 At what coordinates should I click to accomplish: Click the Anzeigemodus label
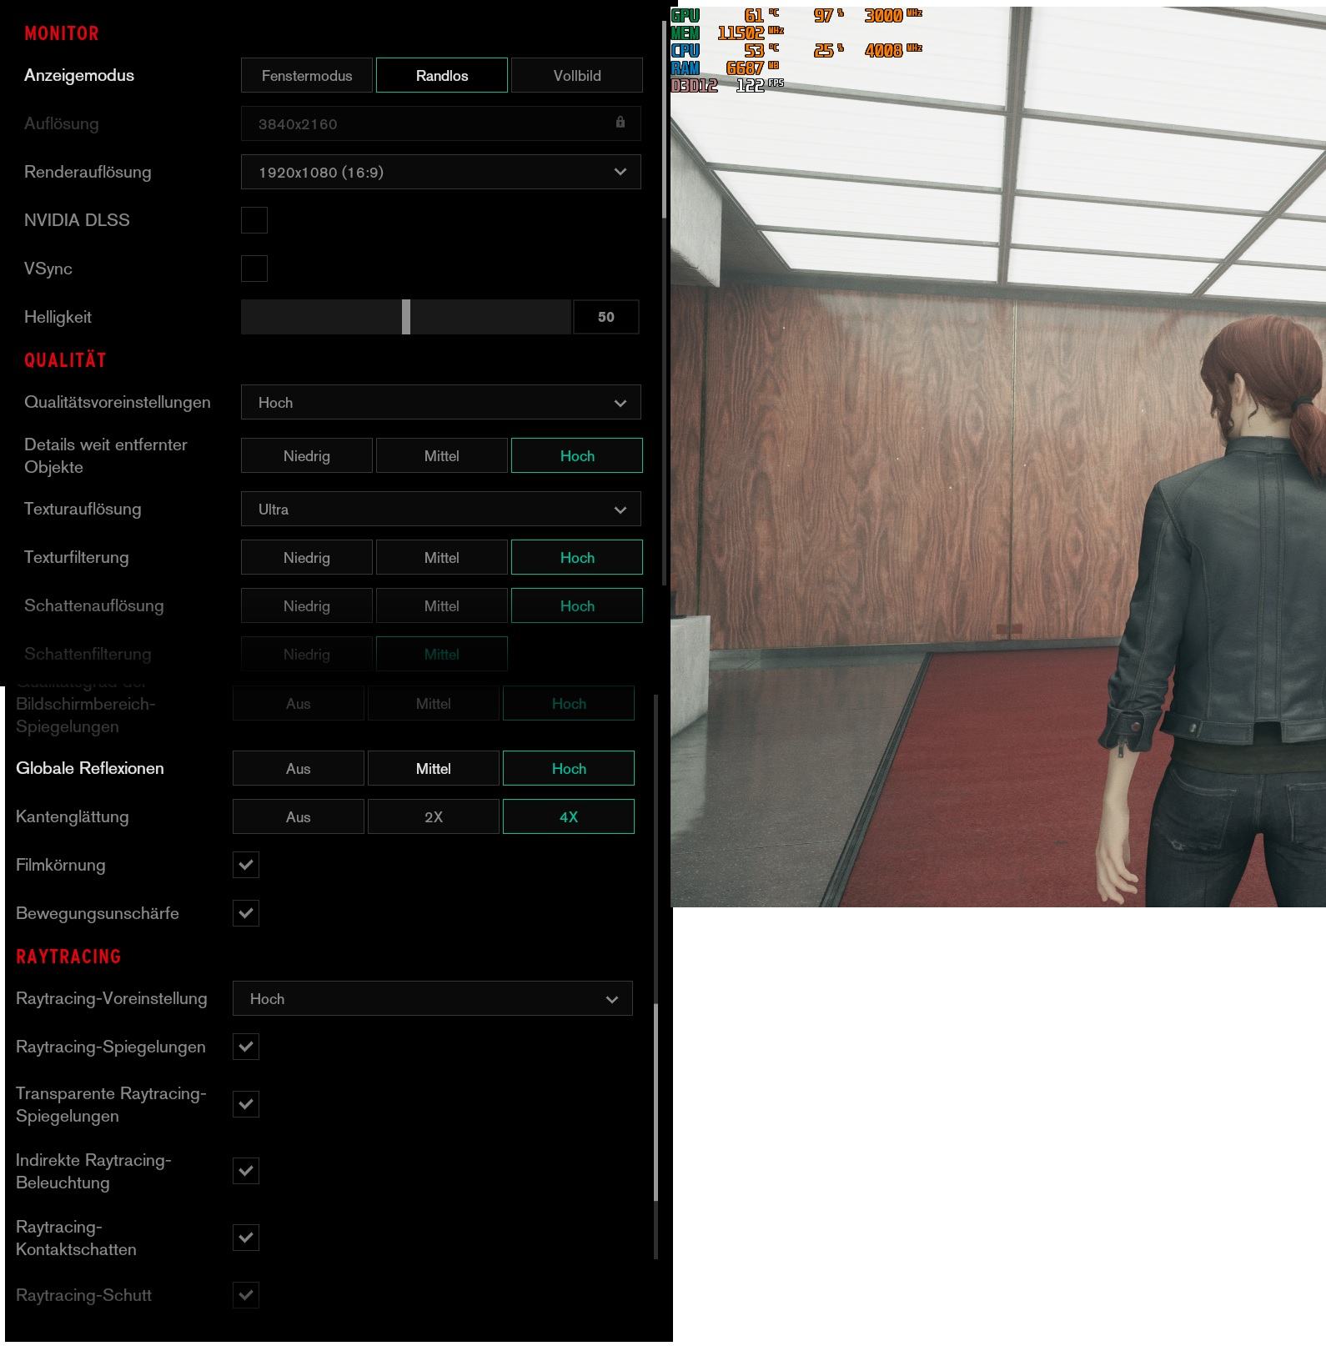(x=79, y=75)
